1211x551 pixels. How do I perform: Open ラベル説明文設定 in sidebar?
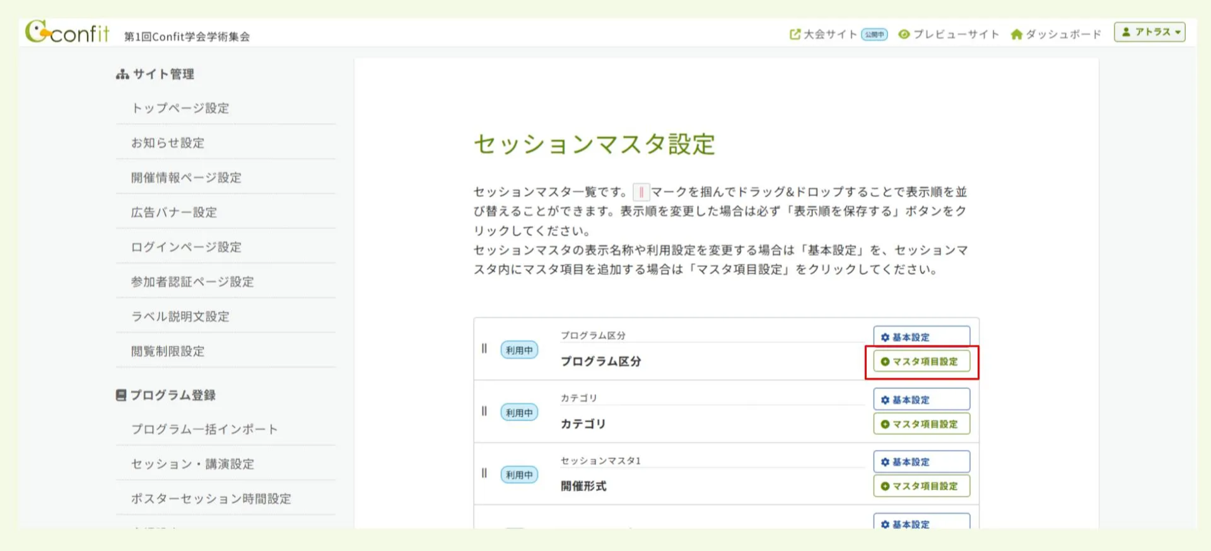180,316
